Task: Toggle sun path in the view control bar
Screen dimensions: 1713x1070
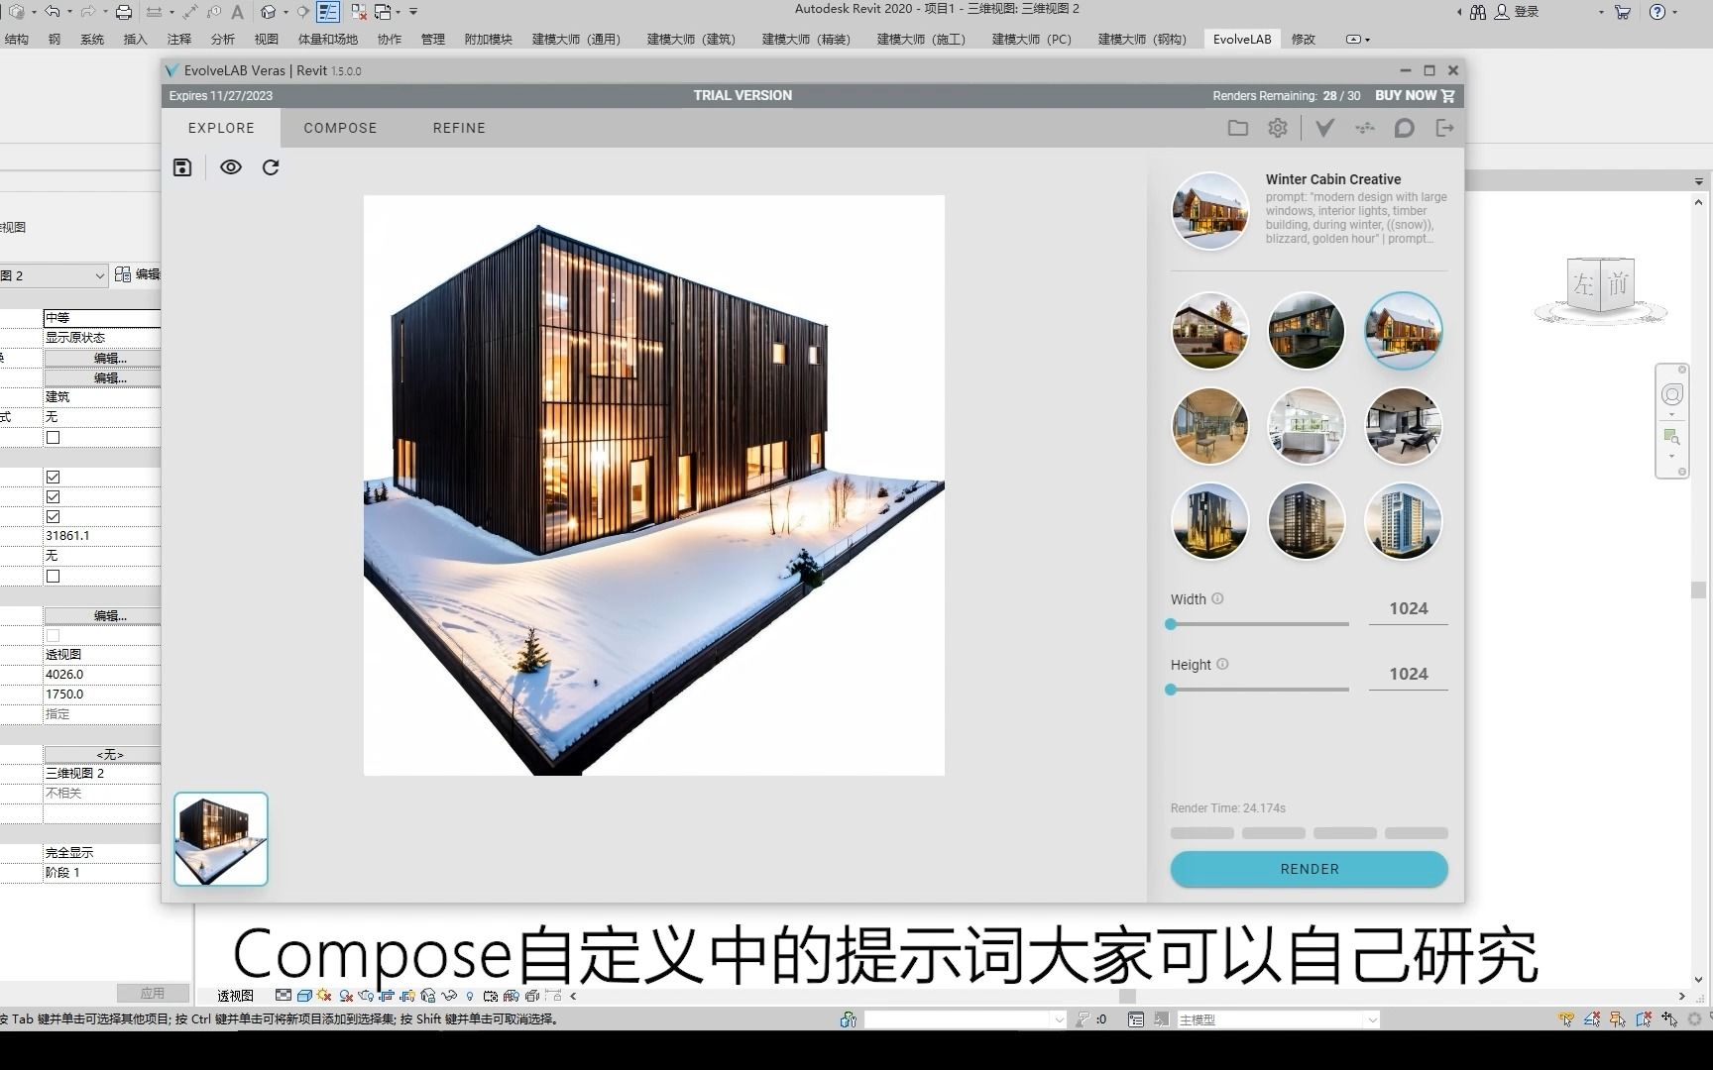Action: coord(322,996)
